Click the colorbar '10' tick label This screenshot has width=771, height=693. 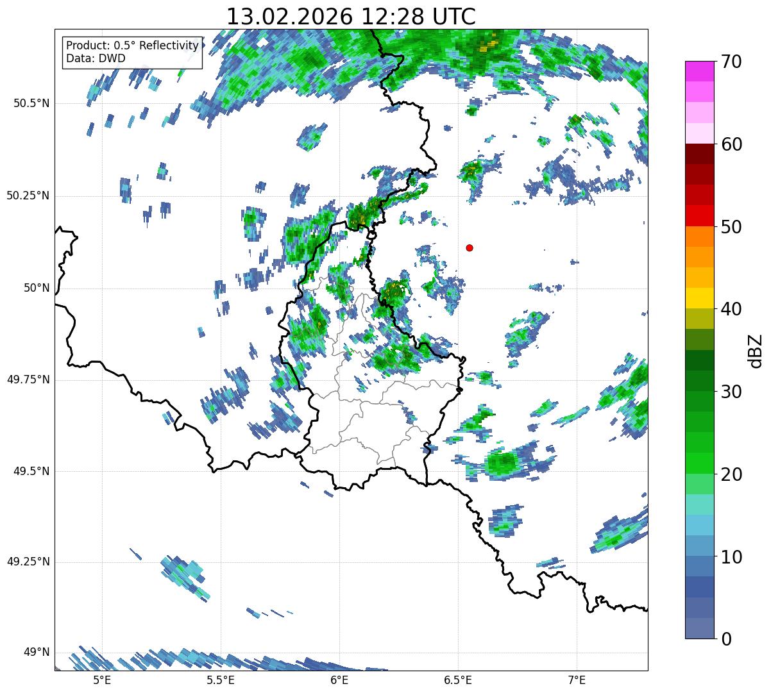tap(732, 557)
